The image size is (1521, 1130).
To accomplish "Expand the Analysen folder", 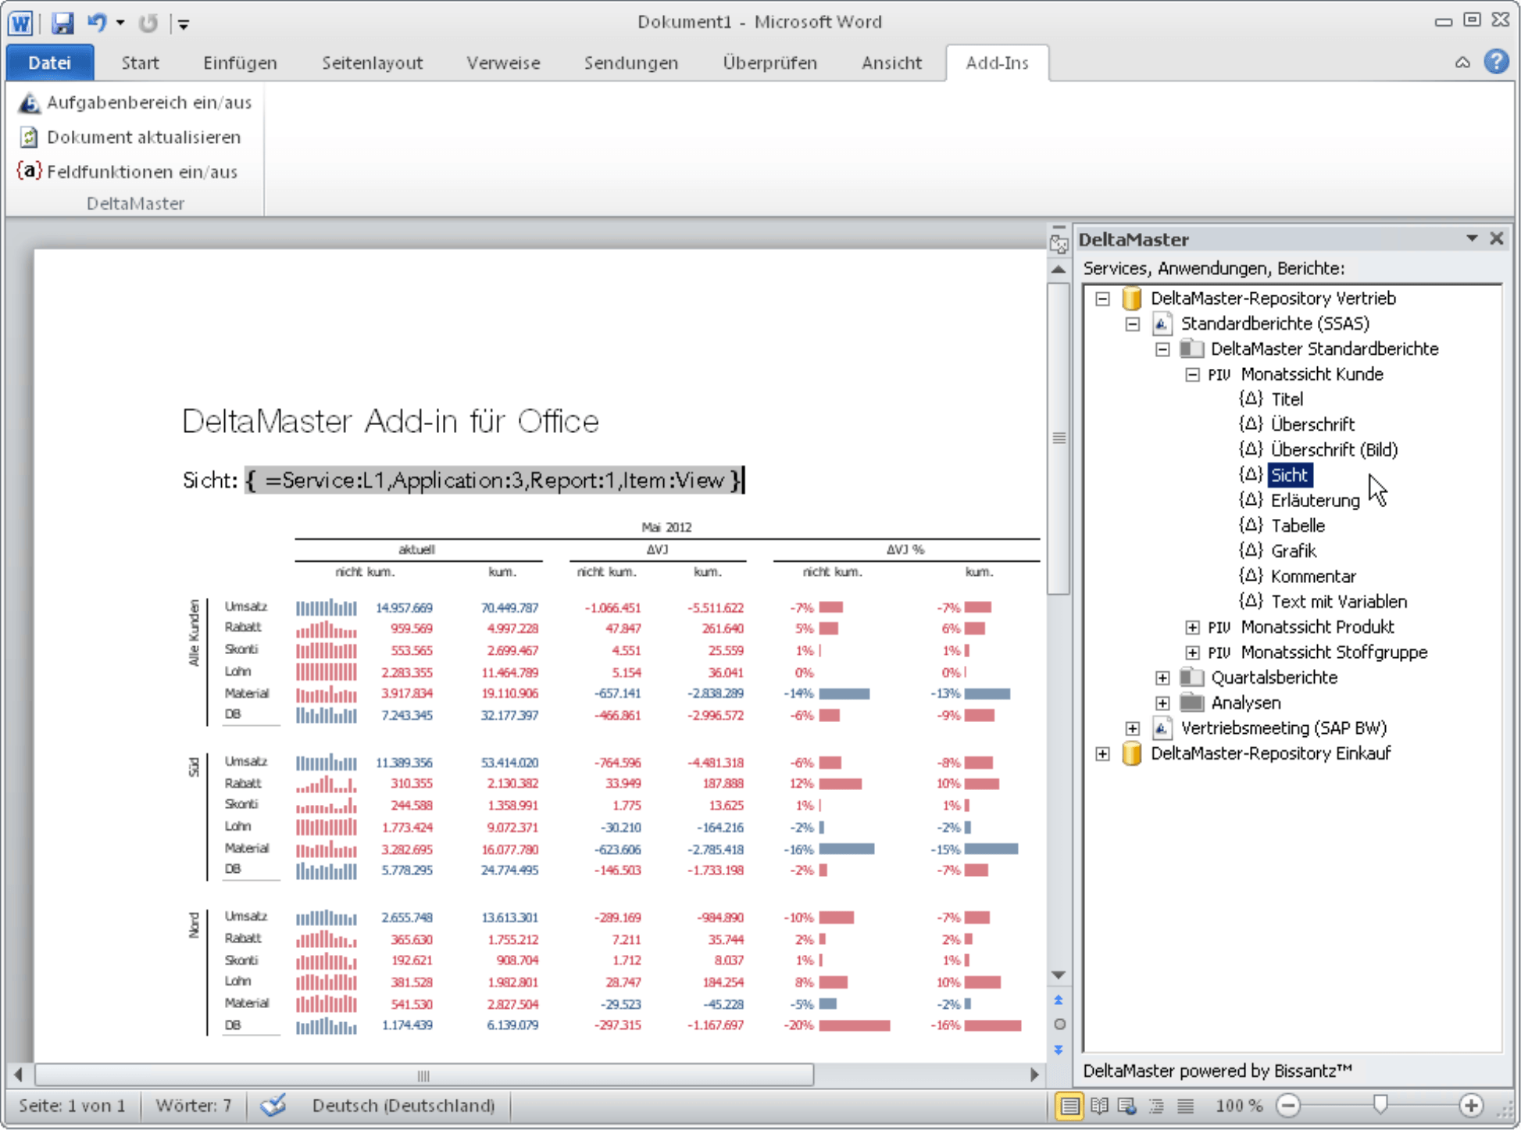I will coord(1162,703).
